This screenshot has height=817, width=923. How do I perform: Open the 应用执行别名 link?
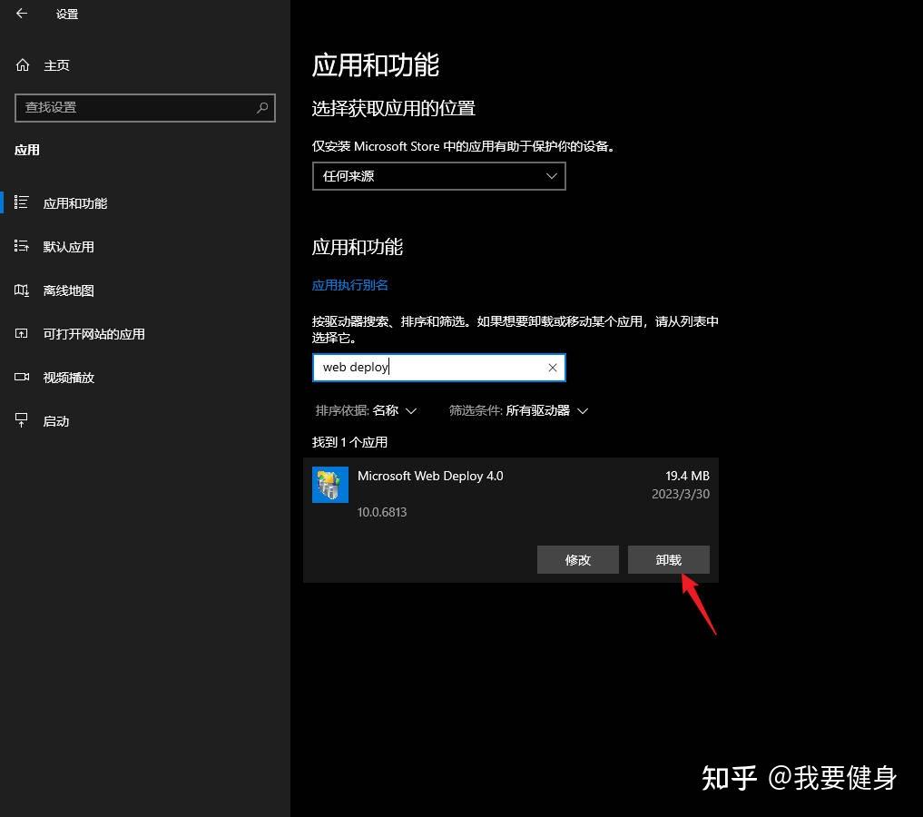click(x=350, y=284)
